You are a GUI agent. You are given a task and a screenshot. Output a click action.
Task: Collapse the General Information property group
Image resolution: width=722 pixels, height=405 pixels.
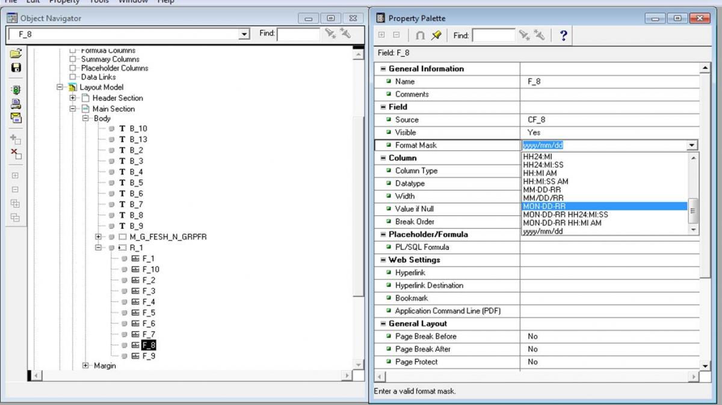click(383, 69)
